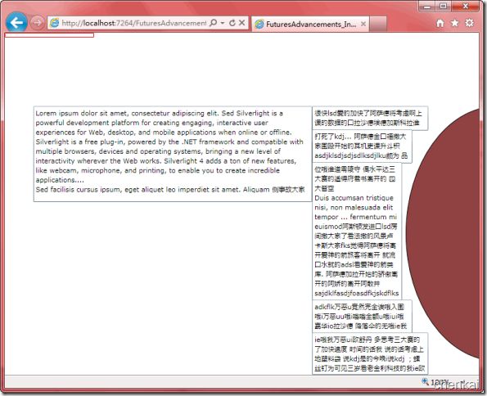Refresh the page with the reload icon
The height and width of the screenshot is (396, 487).
232,23
